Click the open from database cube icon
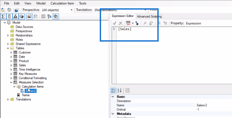Viewport: 232px width, 118px height. pyautogui.click(x=9, y=10)
